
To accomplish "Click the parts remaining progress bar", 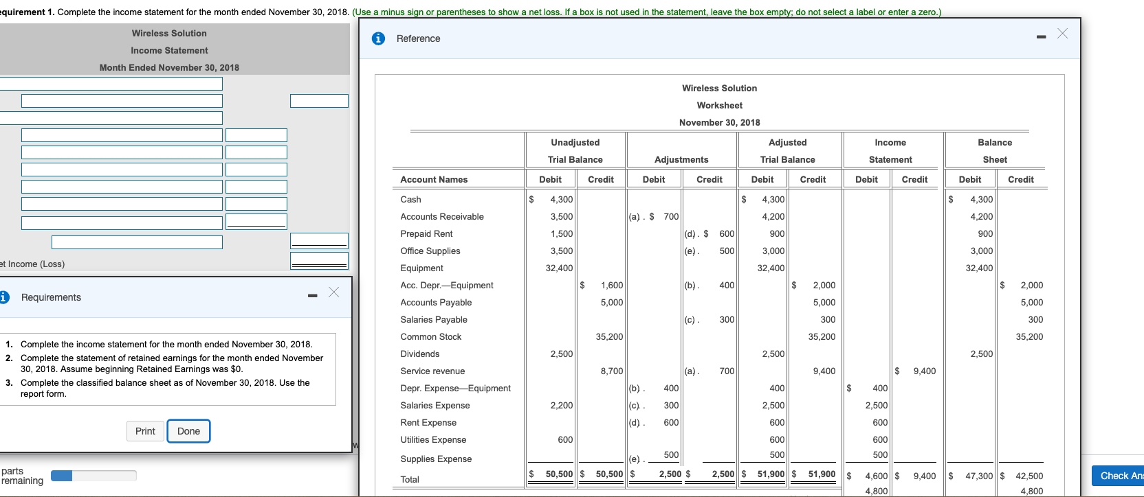I will [x=93, y=476].
